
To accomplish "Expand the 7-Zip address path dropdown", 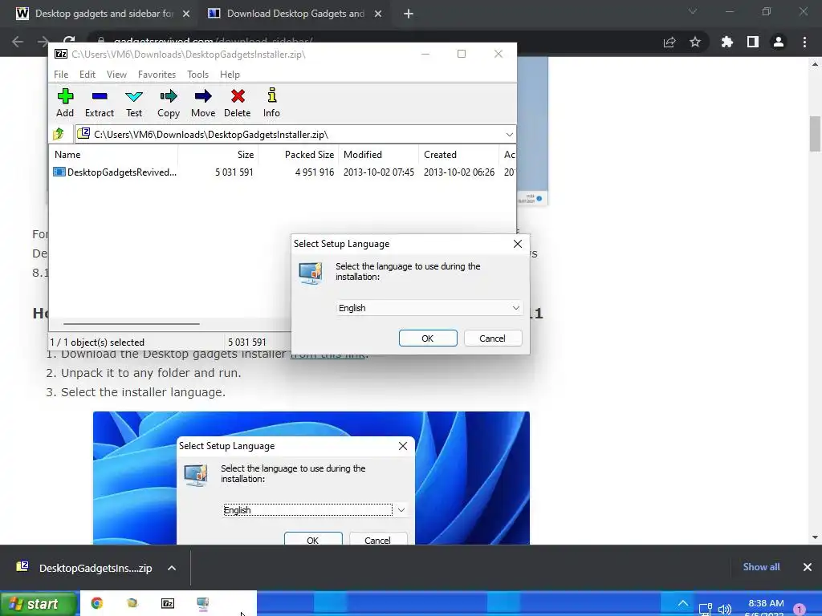I will pyautogui.click(x=509, y=135).
